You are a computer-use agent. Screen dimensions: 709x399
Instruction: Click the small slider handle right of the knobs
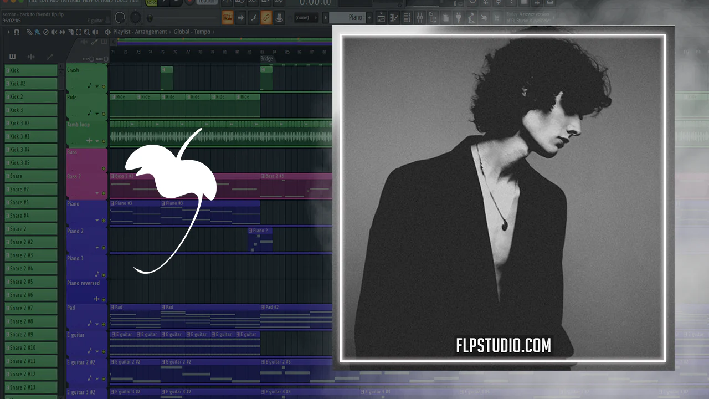tap(149, 18)
